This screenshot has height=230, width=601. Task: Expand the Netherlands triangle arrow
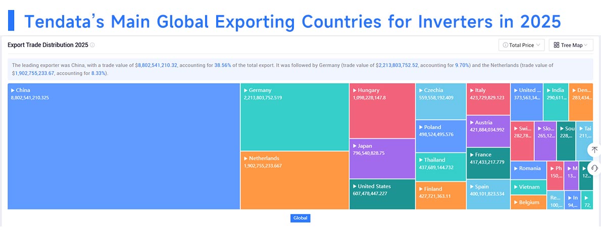pyautogui.click(x=245, y=158)
